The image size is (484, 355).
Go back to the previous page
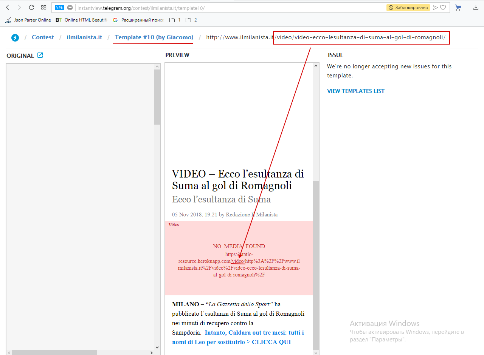(x=8, y=8)
